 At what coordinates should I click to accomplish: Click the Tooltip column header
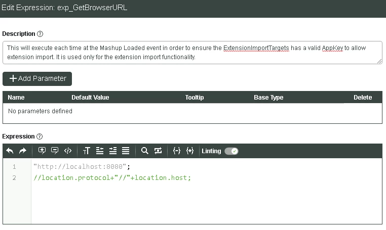[x=195, y=97]
